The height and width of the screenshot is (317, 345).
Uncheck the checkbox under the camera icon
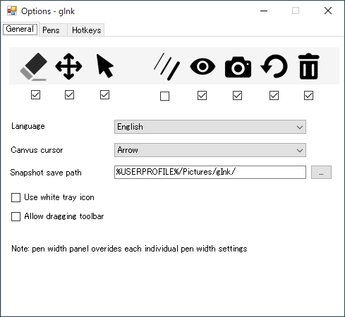(x=237, y=96)
